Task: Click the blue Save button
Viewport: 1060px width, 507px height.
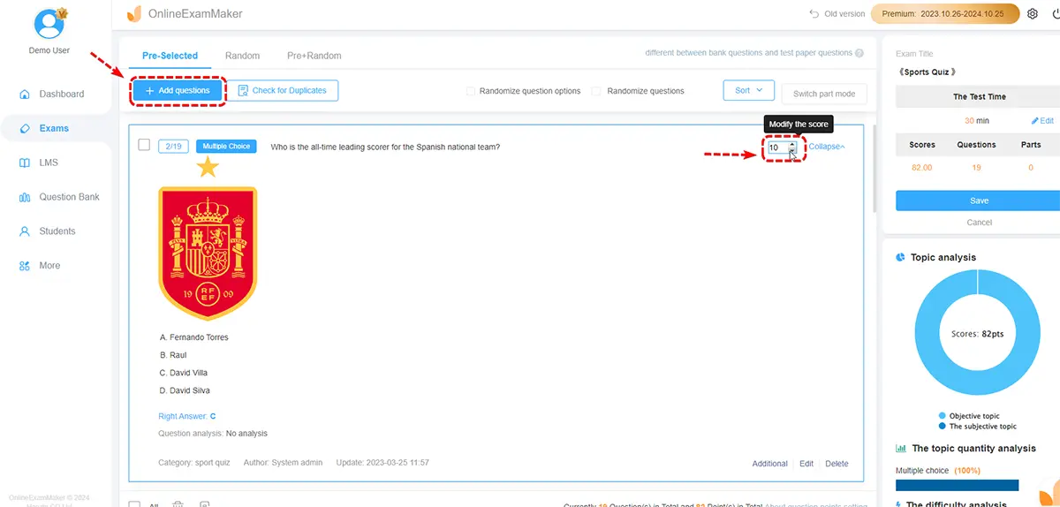Action: 979,201
